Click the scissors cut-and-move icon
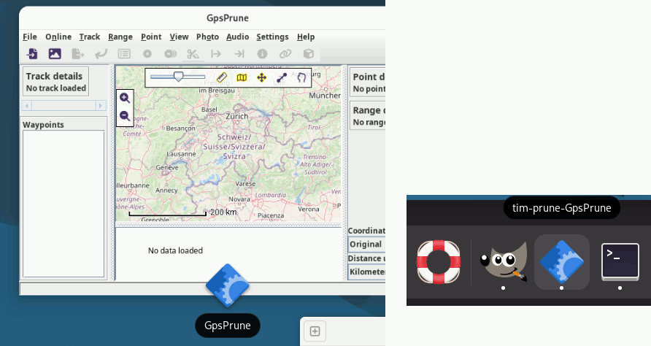This screenshot has height=346, width=651. pyautogui.click(x=193, y=53)
